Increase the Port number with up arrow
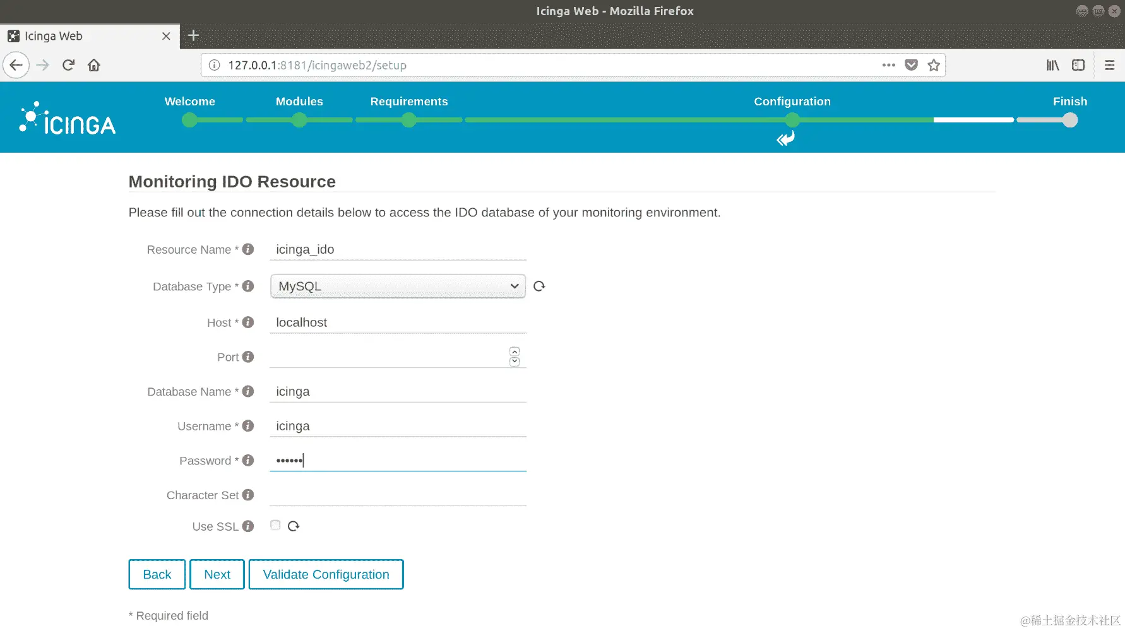 click(515, 351)
